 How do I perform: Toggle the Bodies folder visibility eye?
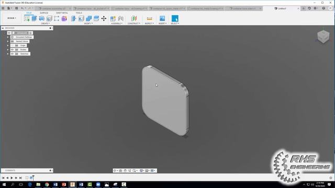(13, 50)
